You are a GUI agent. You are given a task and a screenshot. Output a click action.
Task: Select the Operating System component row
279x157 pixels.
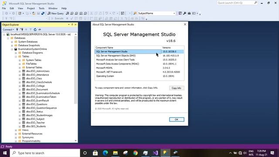tap(139, 76)
